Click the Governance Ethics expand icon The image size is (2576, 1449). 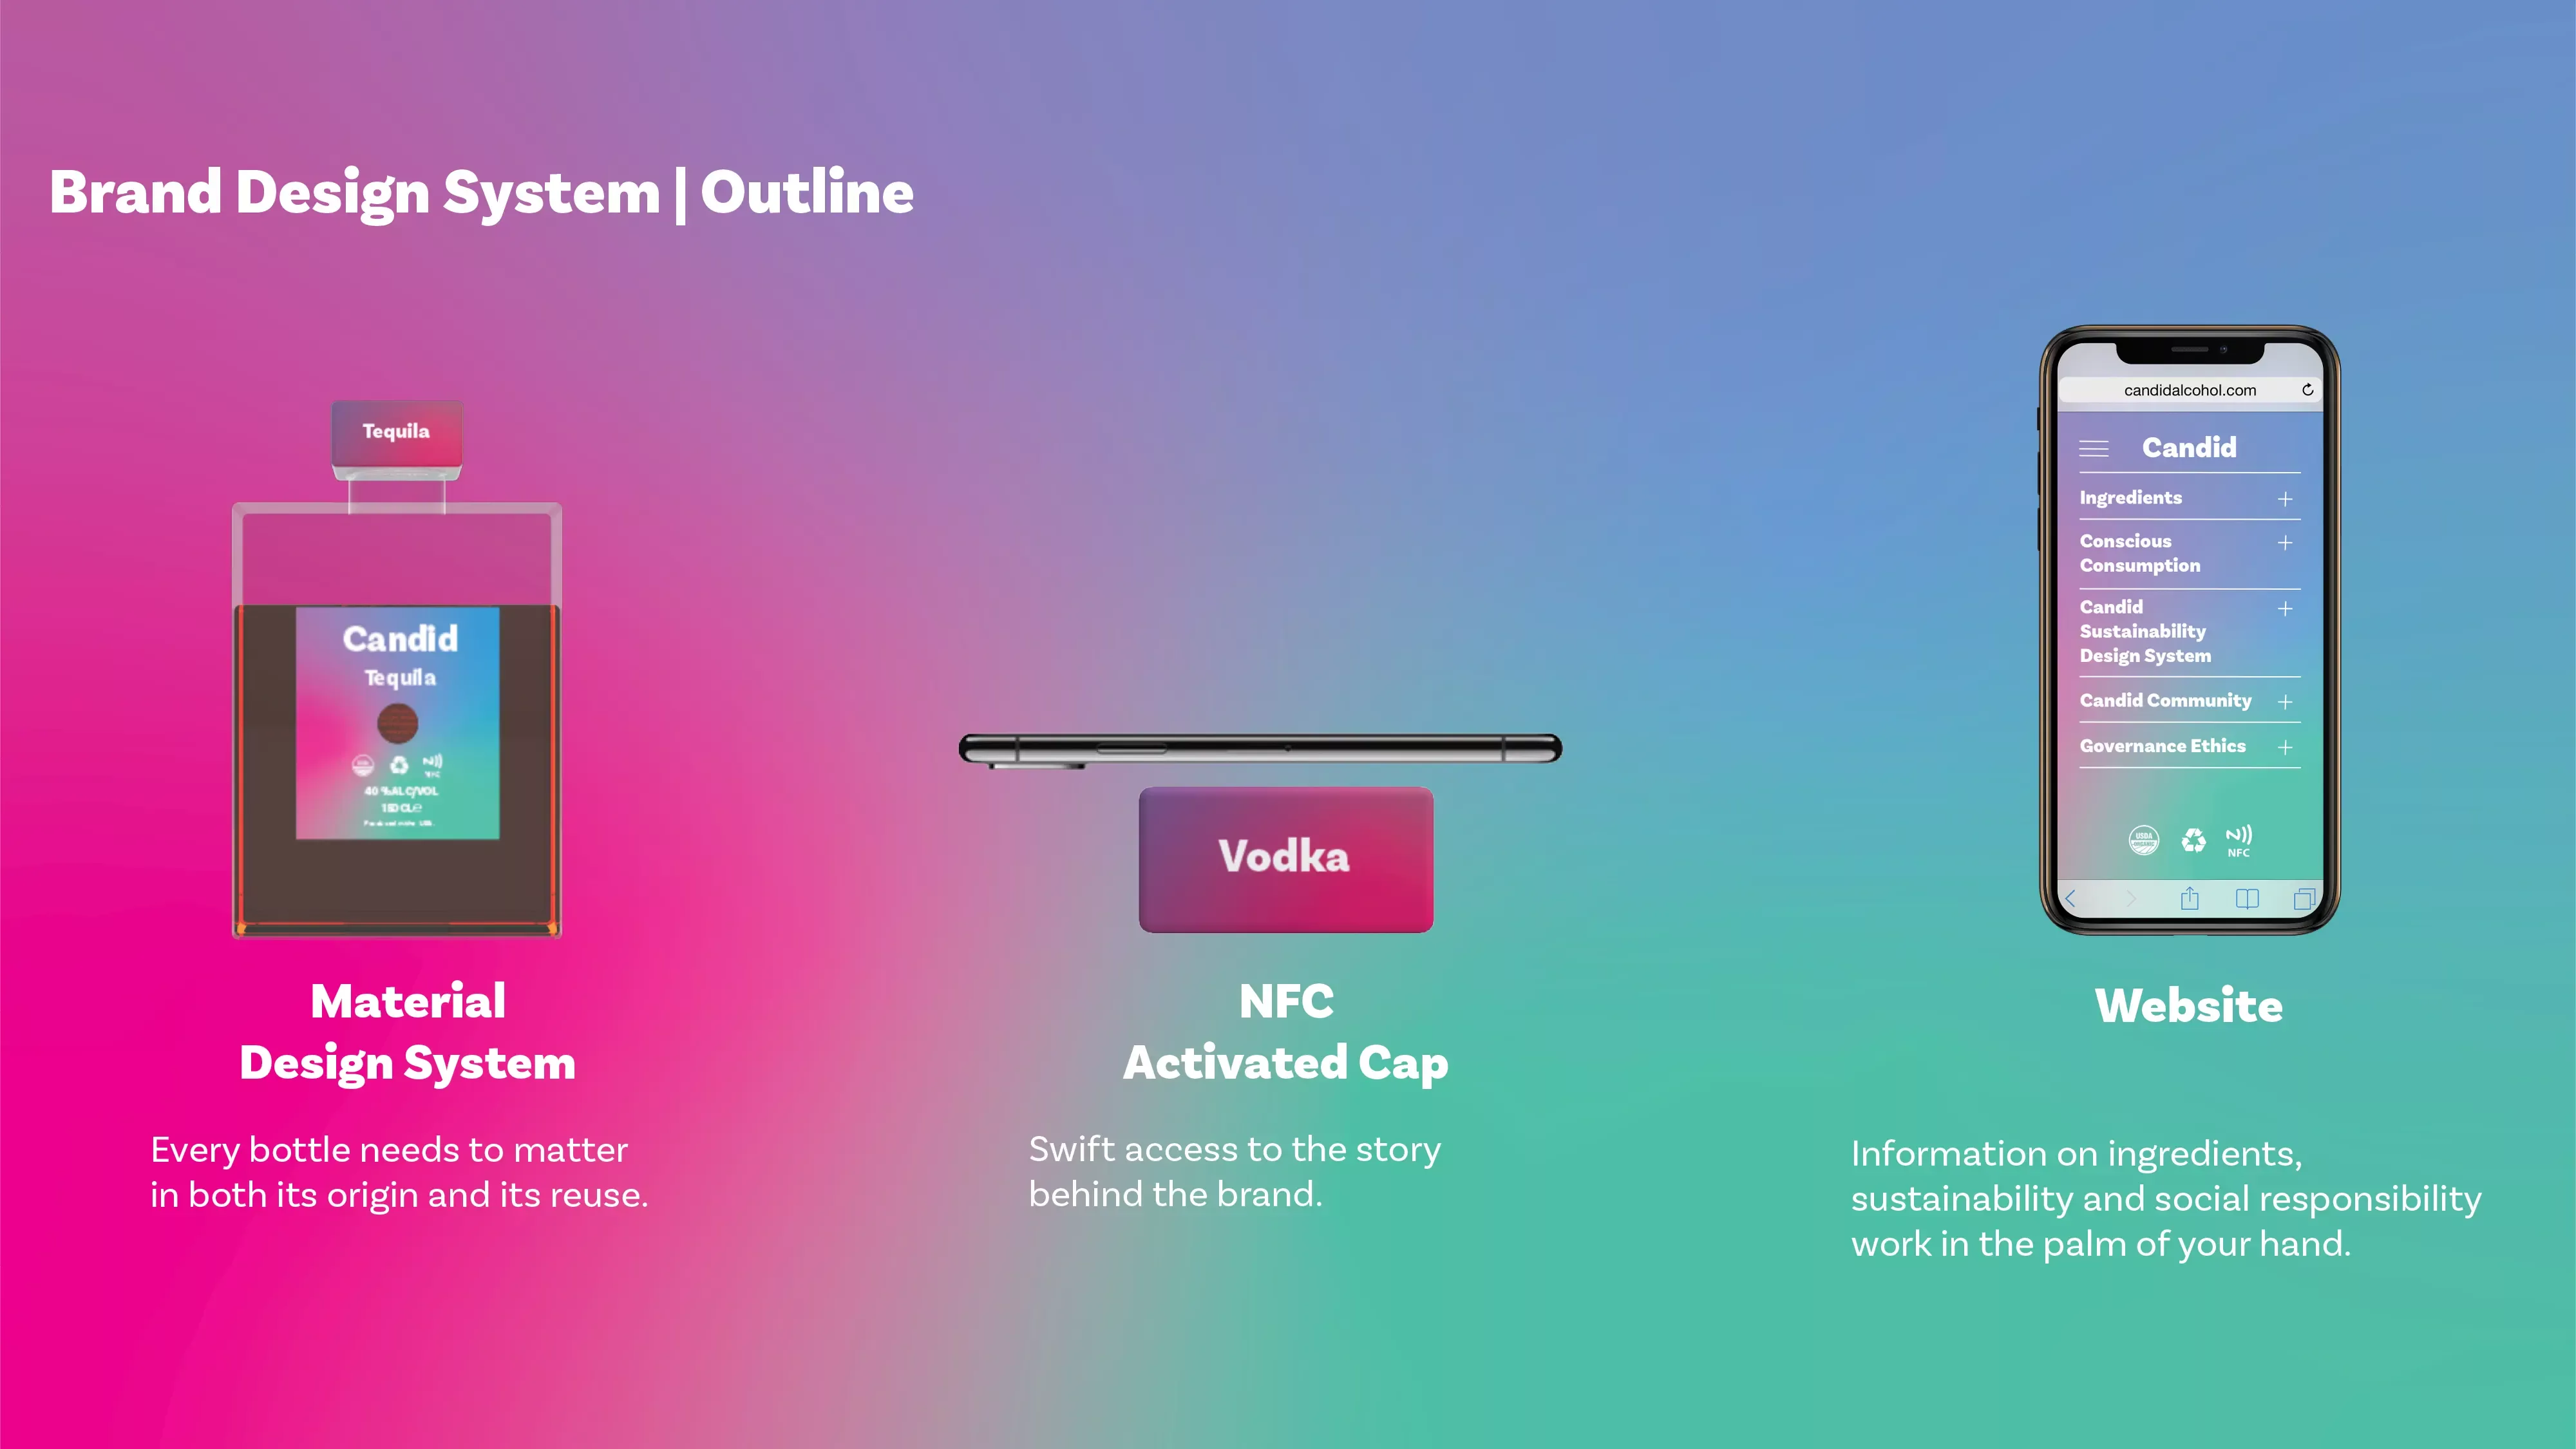click(x=2287, y=745)
